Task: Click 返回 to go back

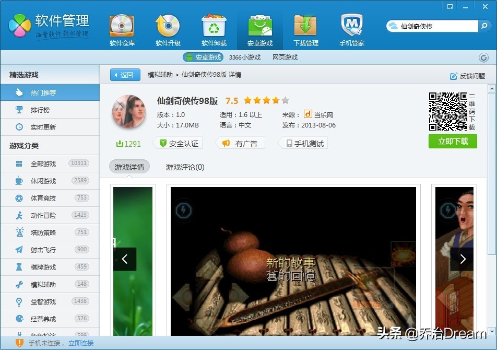Action: tap(125, 75)
